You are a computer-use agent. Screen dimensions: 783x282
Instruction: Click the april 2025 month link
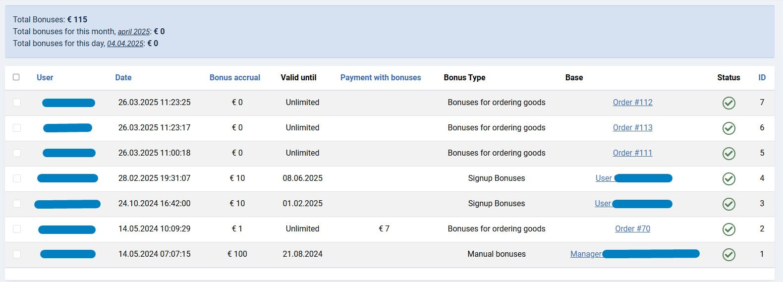tap(134, 32)
